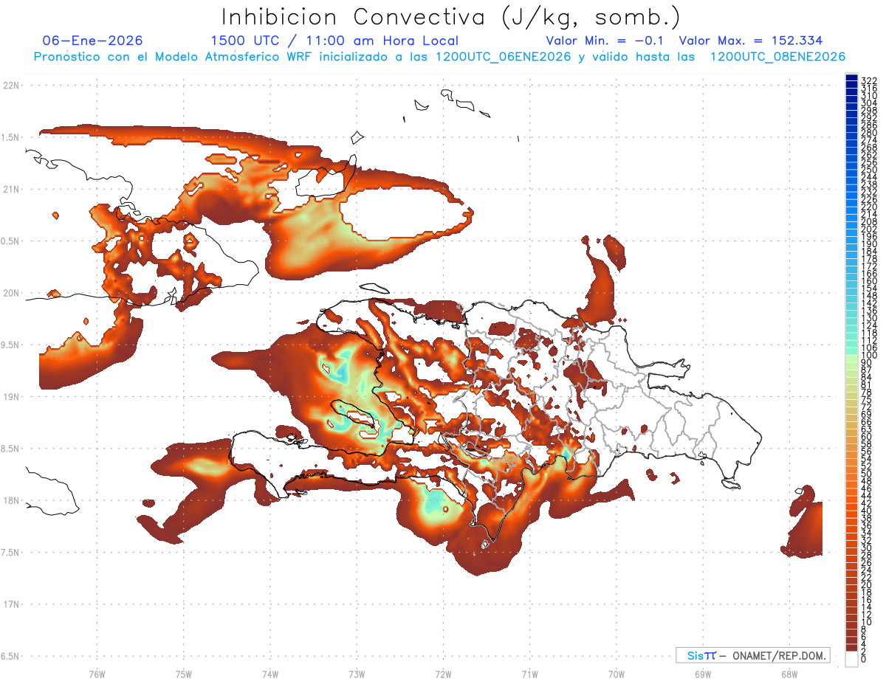
Task: Click the colorbar value "20"
Action: [867, 585]
